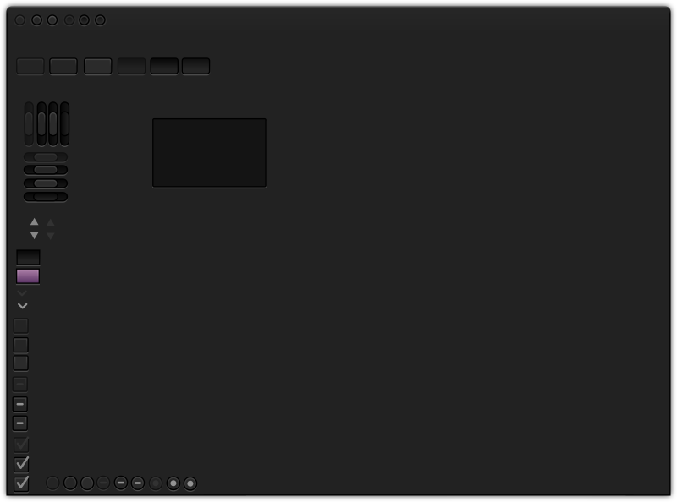
Task: Click the rightmost rectangular button in top row
Action: tap(195, 66)
